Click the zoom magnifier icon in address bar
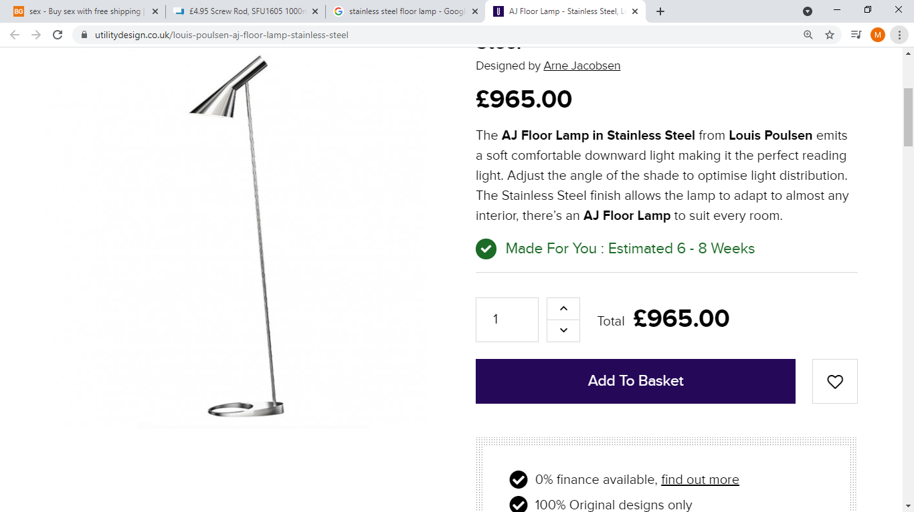 pos(808,35)
